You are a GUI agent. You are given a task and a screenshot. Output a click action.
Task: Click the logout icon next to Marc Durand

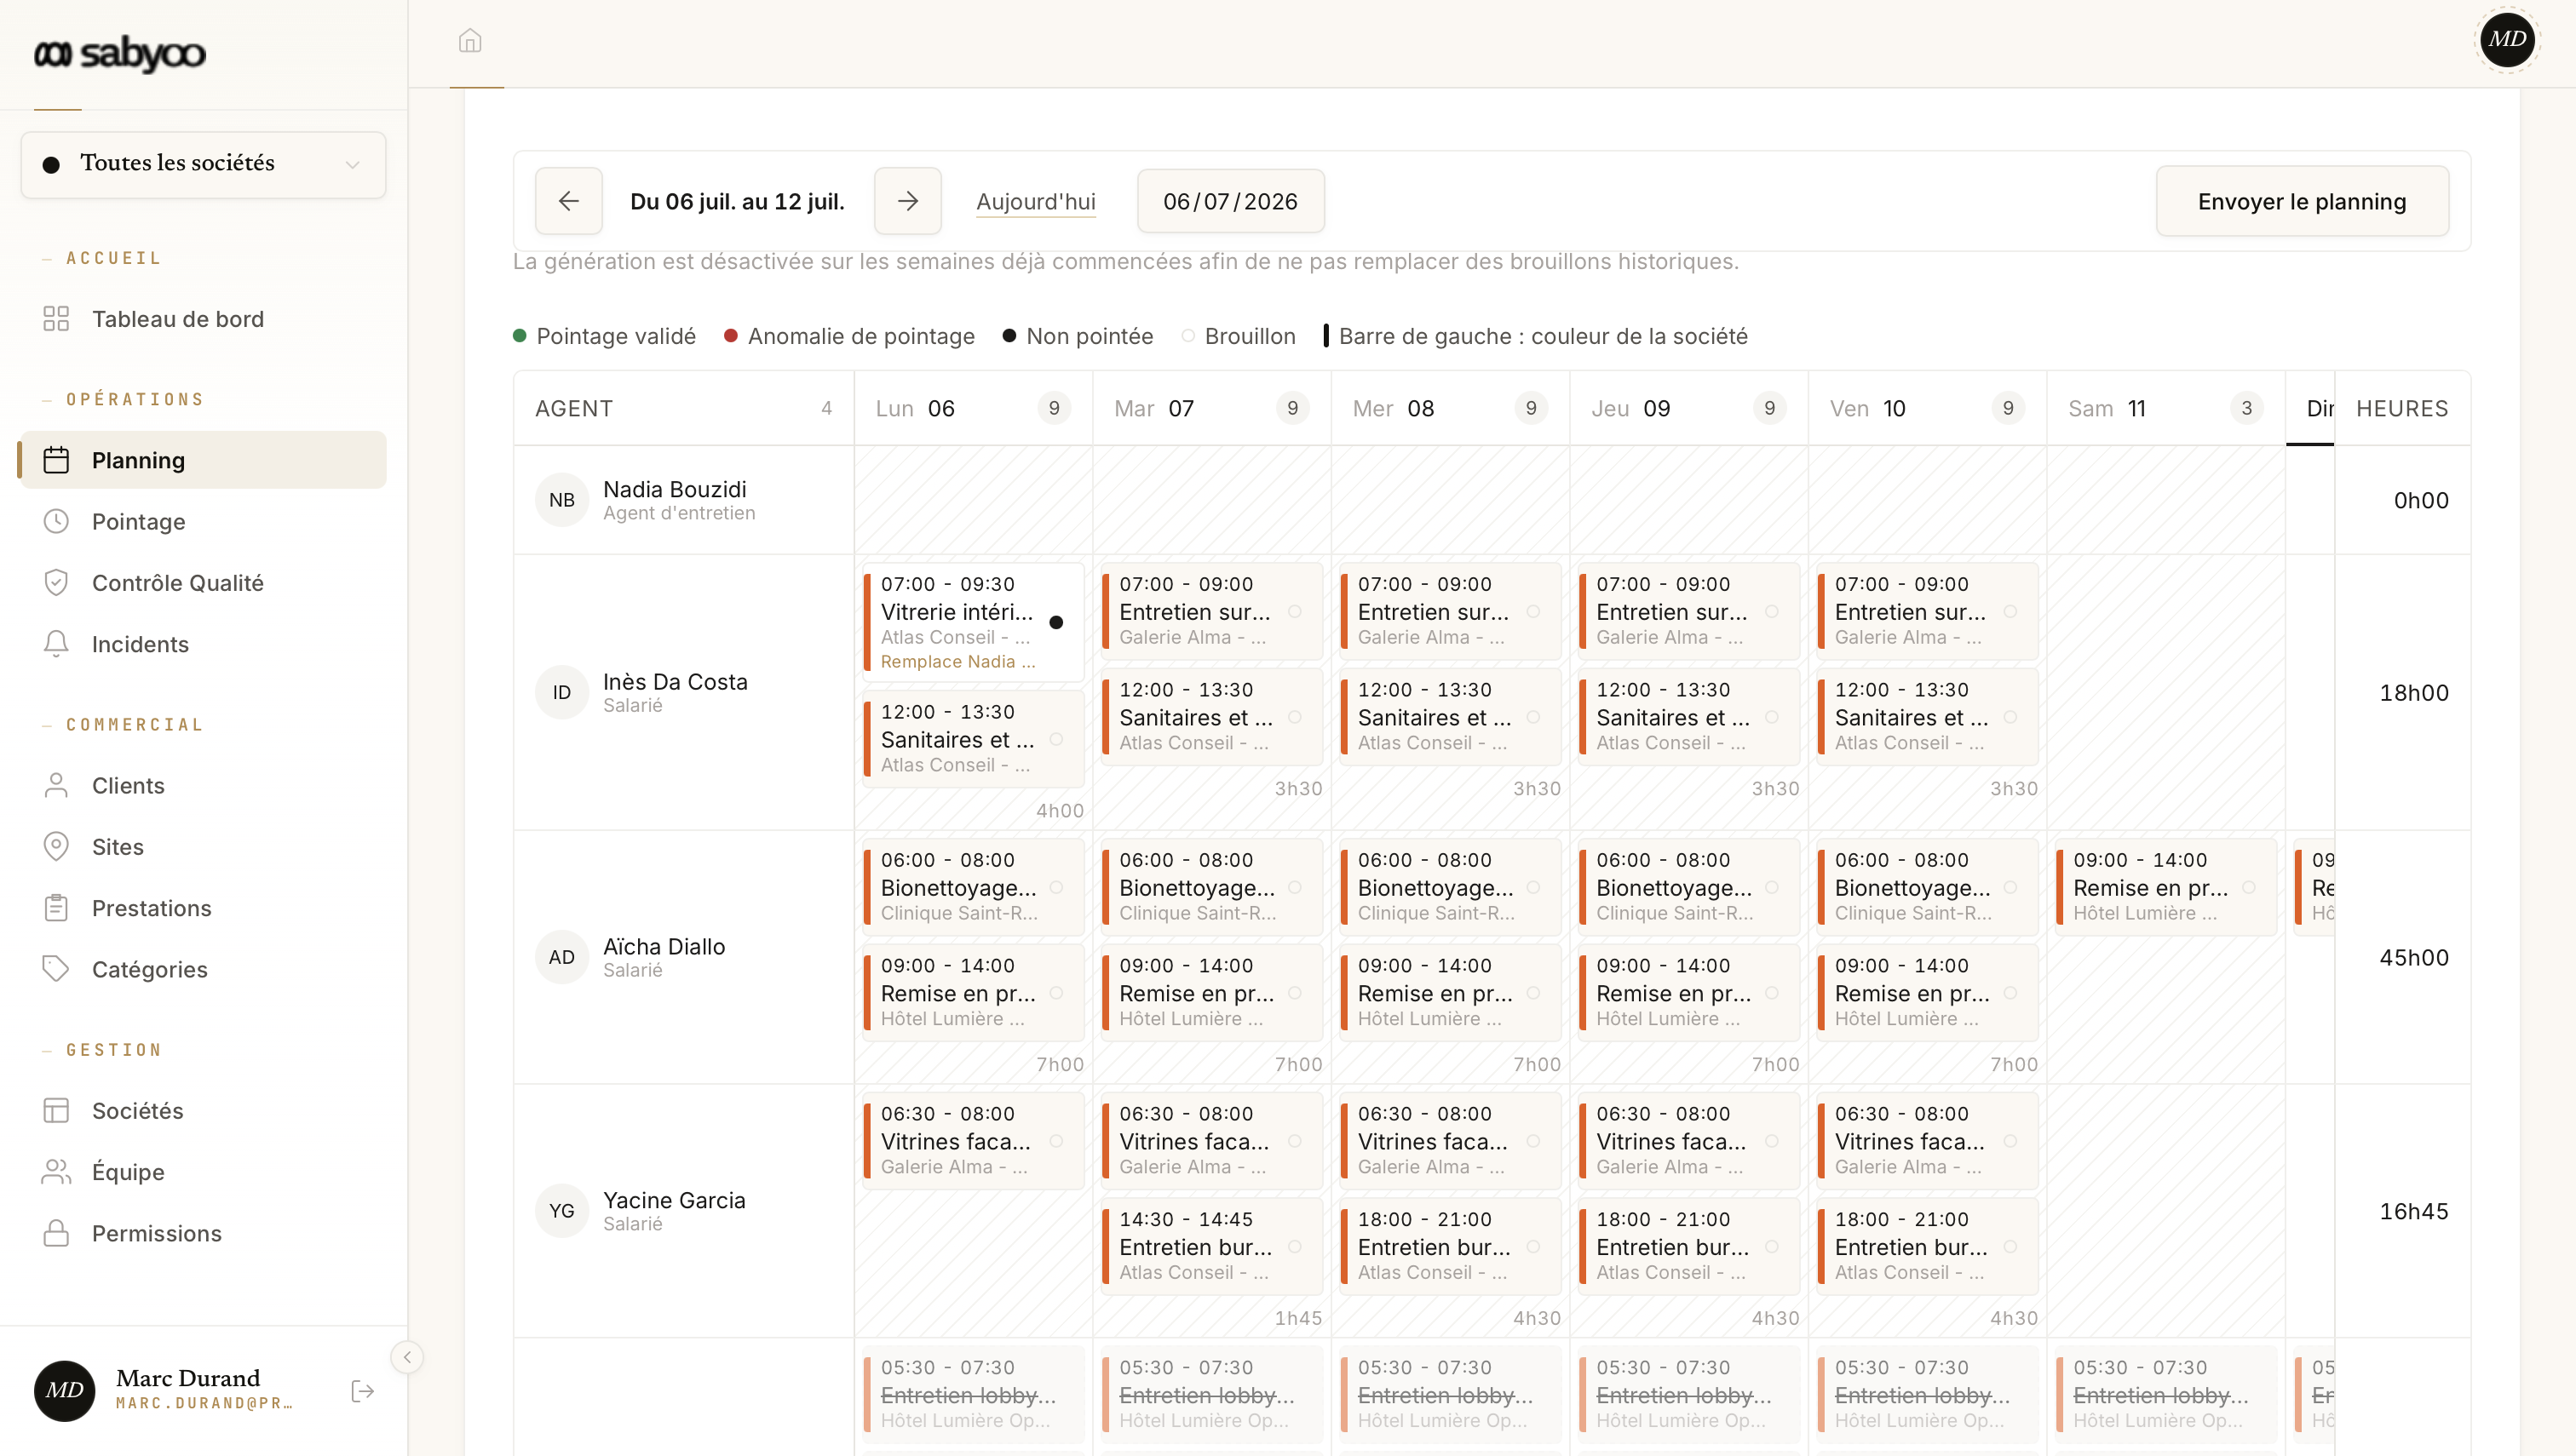[363, 1391]
